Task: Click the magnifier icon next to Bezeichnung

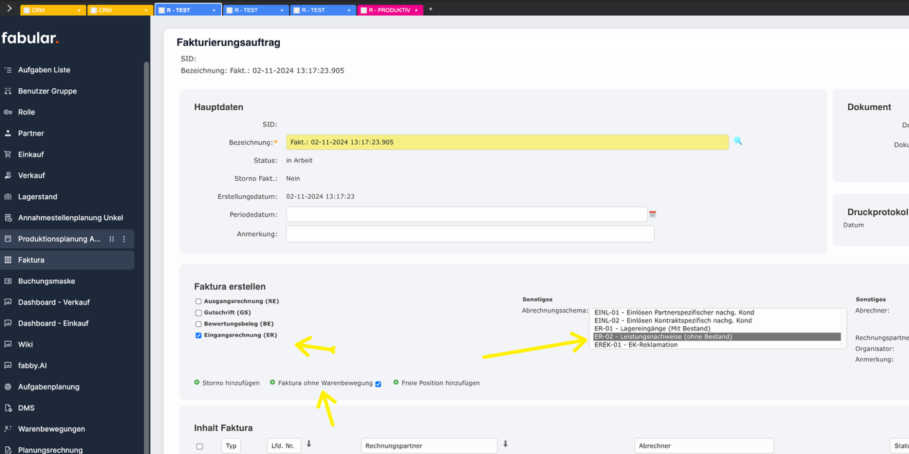Action: (x=738, y=142)
